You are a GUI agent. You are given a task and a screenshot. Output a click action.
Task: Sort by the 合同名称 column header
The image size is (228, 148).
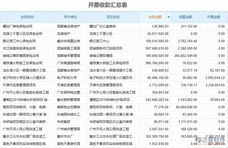point(27,17)
